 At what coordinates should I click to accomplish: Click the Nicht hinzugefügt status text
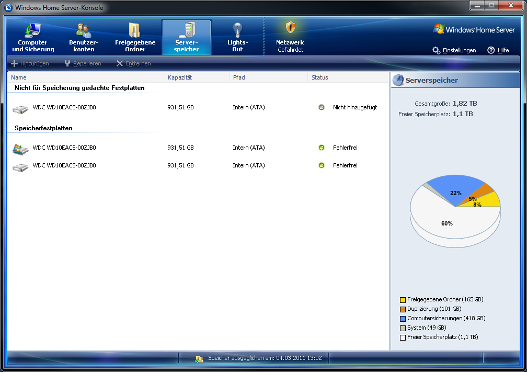tap(355, 107)
